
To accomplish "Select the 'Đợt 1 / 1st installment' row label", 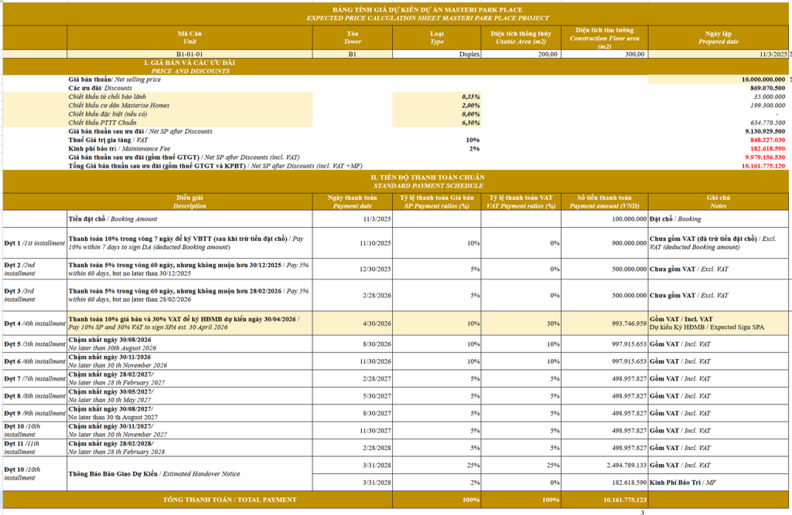I will (x=33, y=242).
